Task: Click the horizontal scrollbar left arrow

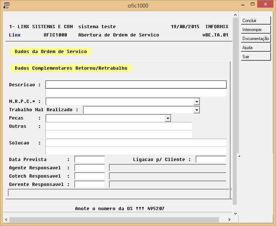Action: [6, 220]
